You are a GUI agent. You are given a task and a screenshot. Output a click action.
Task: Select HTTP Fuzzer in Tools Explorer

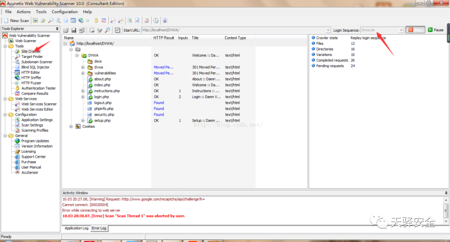pos(31,83)
